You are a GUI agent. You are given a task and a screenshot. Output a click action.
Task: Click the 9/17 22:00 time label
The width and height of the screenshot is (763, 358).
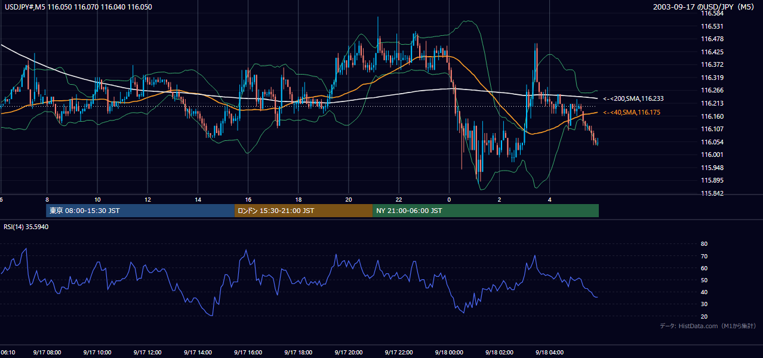point(399,353)
